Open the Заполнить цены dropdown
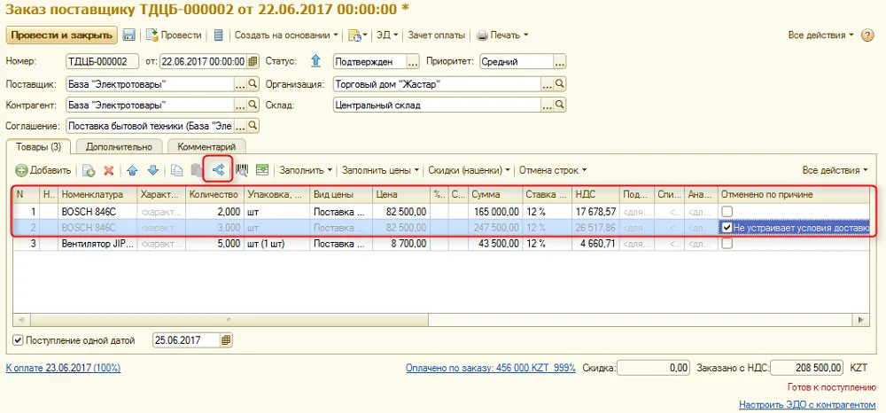The image size is (886, 413). coord(381,170)
